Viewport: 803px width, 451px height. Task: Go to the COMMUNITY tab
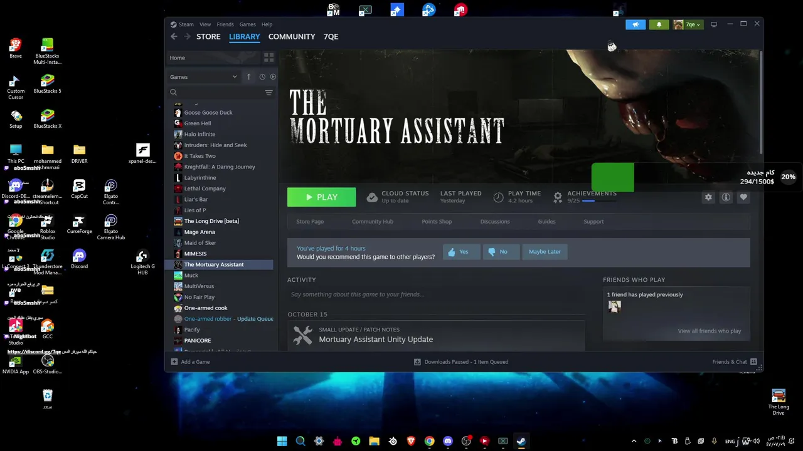point(292,37)
